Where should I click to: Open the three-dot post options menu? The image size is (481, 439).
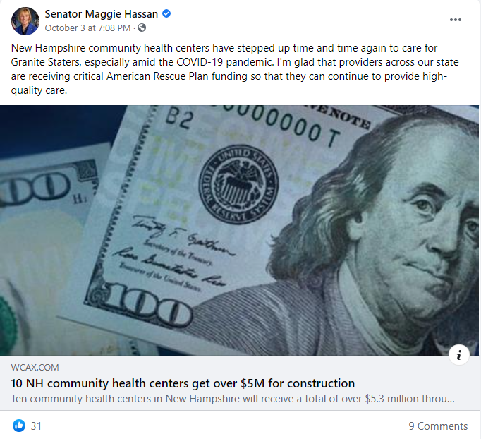(x=455, y=20)
